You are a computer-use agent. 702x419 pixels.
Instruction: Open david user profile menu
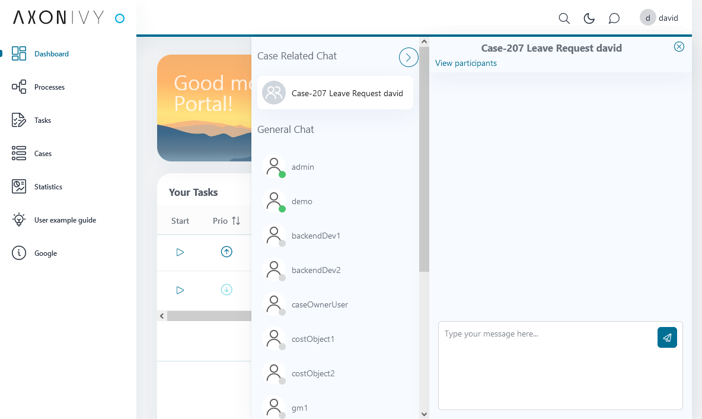(x=659, y=18)
